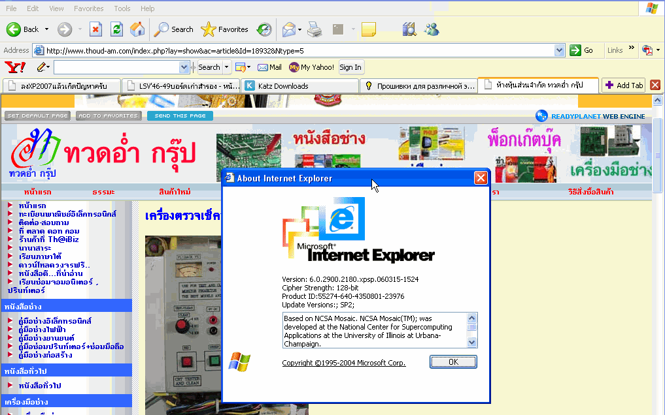Click SEND THIS PAGE button
This screenshot has width=665, height=415.
pos(180,115)
